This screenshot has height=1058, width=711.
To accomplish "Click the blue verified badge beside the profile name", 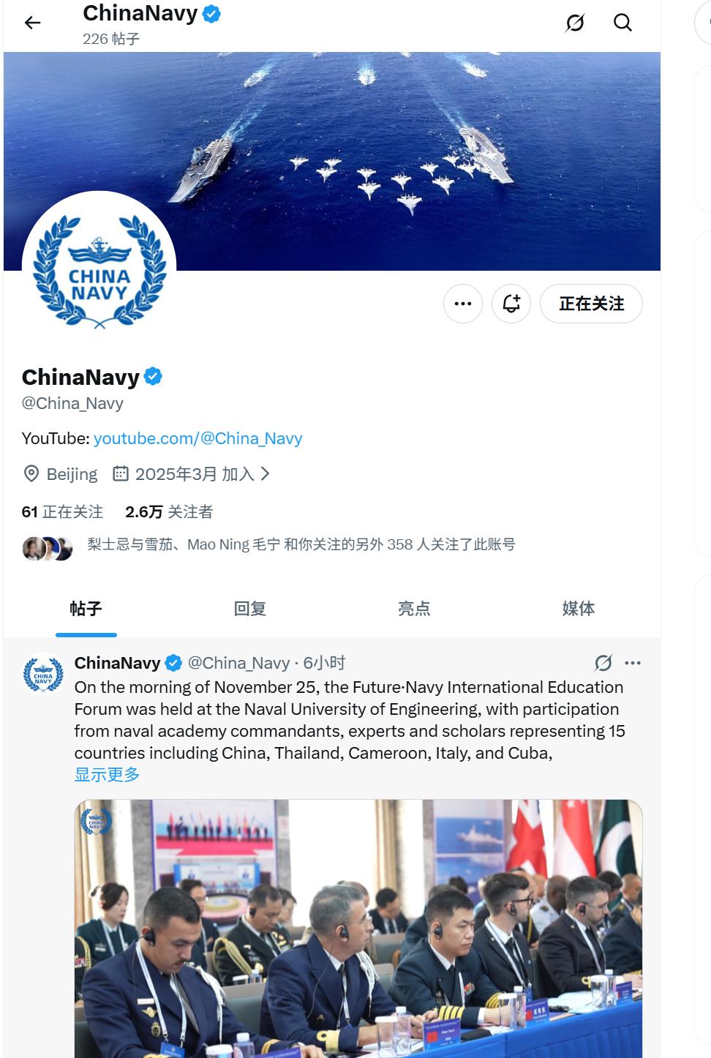I will 153,377.
